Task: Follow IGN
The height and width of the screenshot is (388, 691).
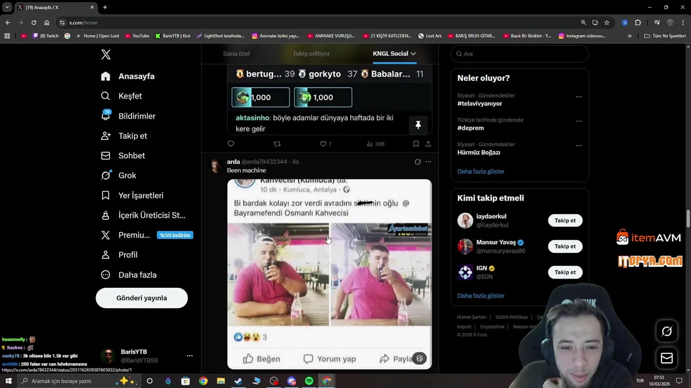Action: [565, 272]
